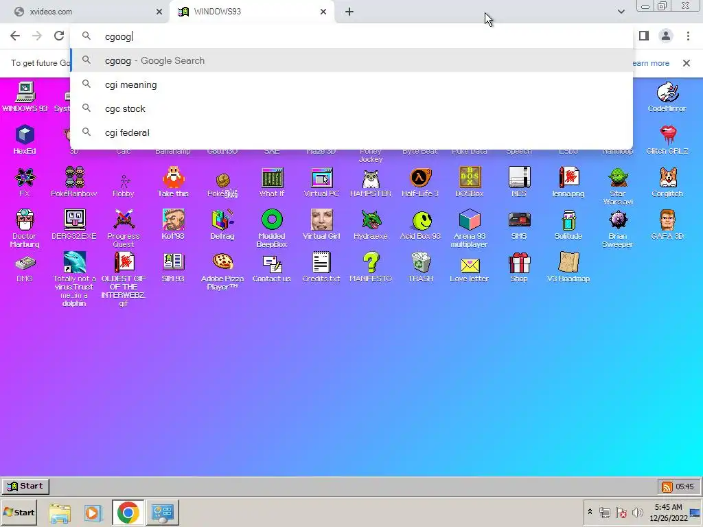Viewport: 703px width, 527px height.
Task: Click in the address bar input
Action: point(351,36)
